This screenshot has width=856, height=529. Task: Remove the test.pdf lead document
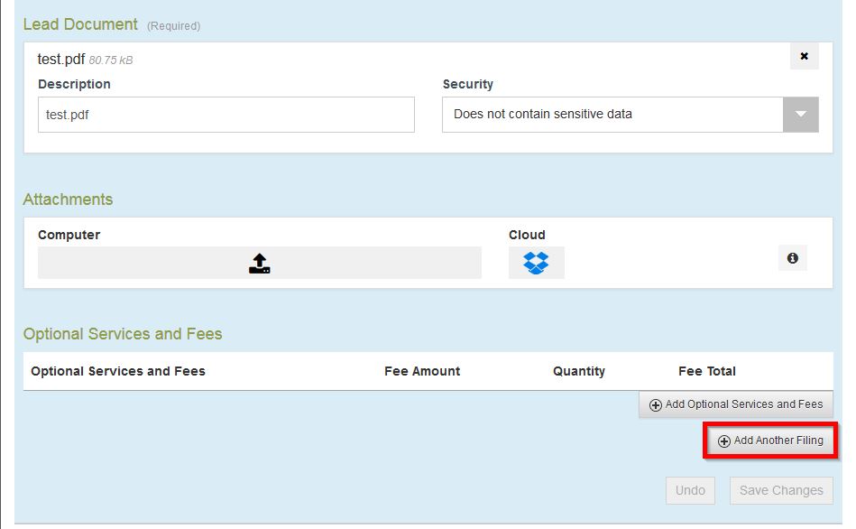point(804,57)
